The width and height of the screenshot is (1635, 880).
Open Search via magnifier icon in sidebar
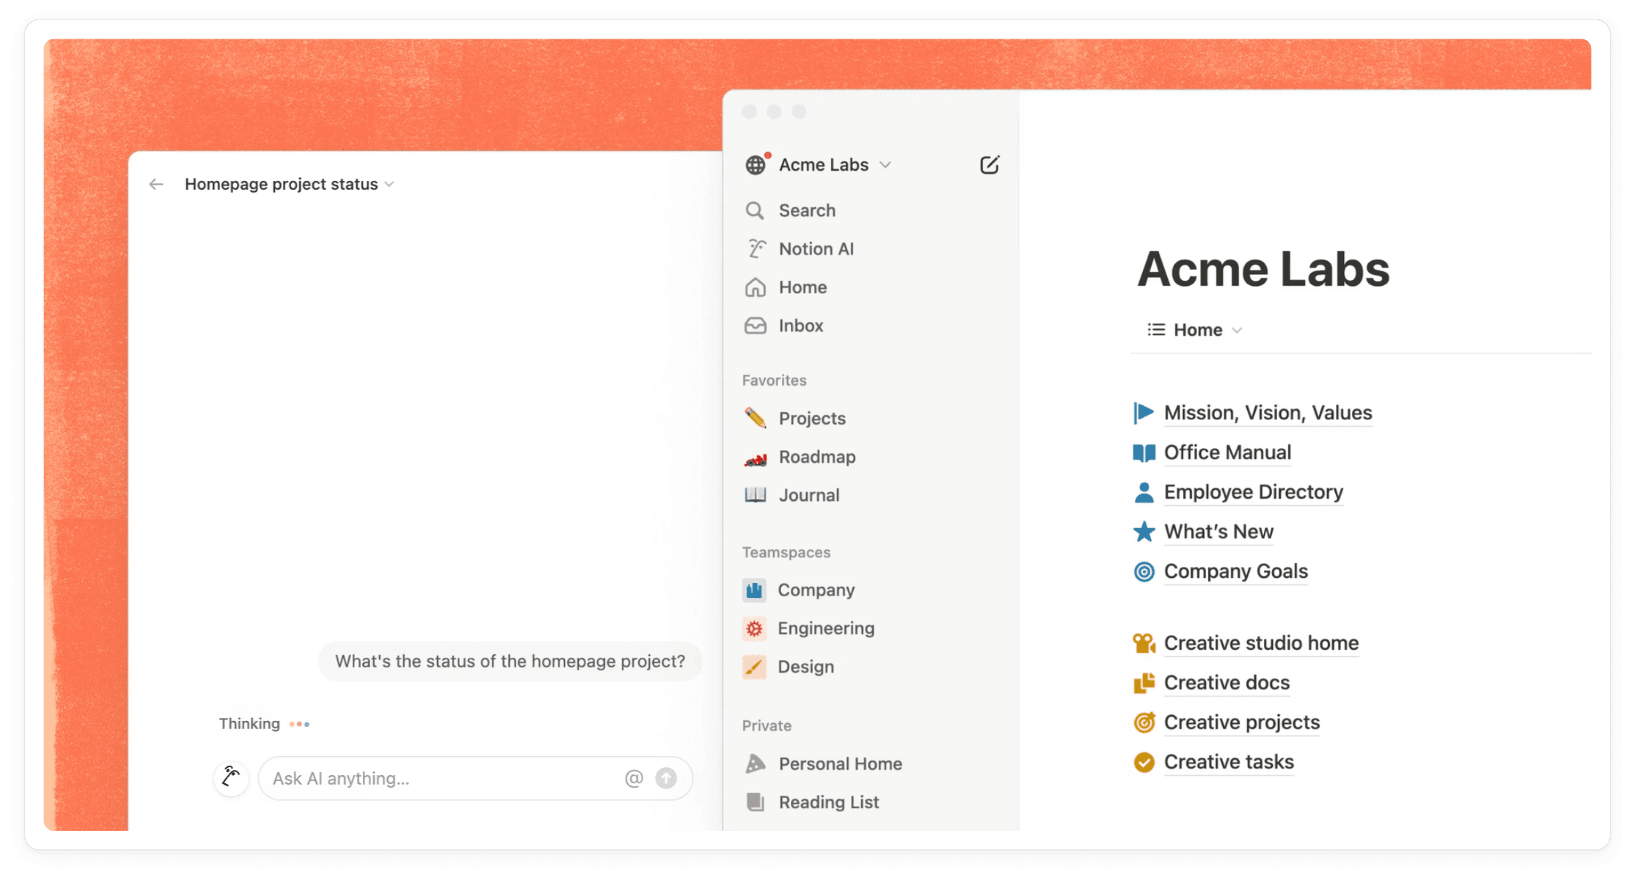pyautogui.click(x=754, y=211)
